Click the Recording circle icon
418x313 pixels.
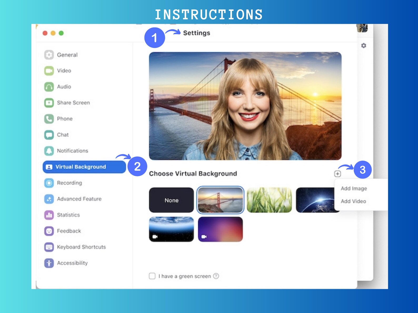pyautogui.click(x=49, y=183)
